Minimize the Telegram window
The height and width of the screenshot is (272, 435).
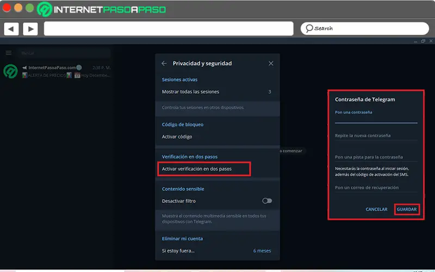pos(415,41)
